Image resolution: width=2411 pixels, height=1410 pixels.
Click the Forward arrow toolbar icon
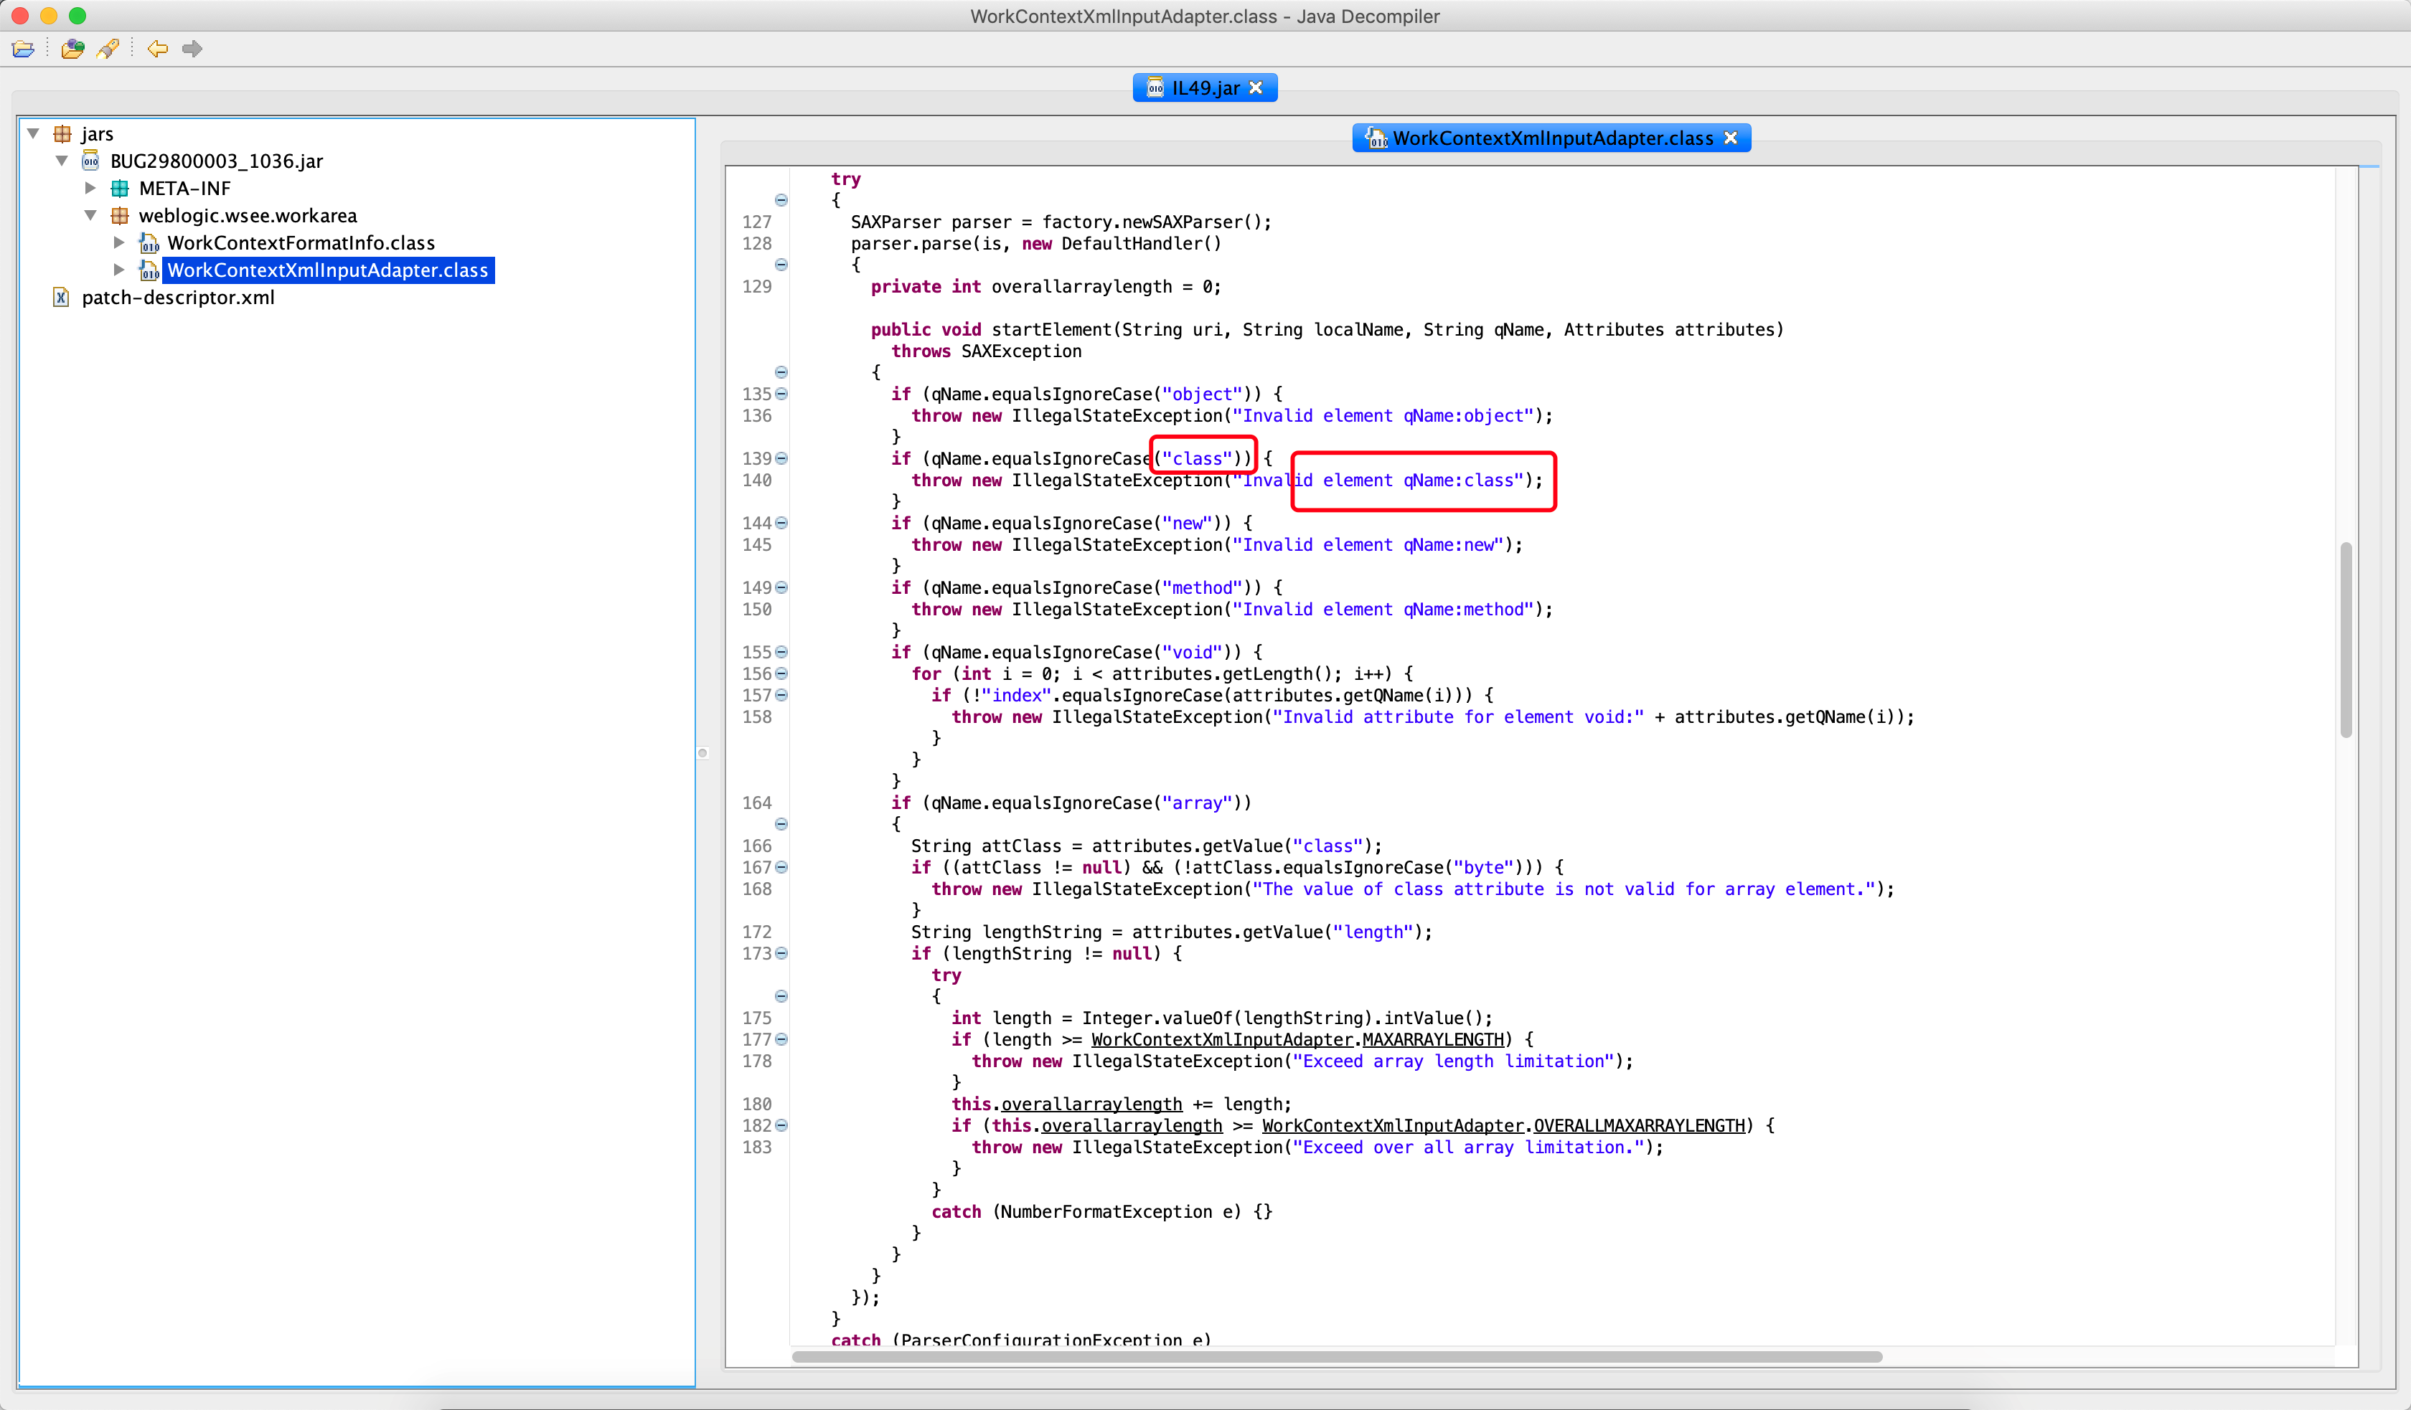[x=192, y=49]
